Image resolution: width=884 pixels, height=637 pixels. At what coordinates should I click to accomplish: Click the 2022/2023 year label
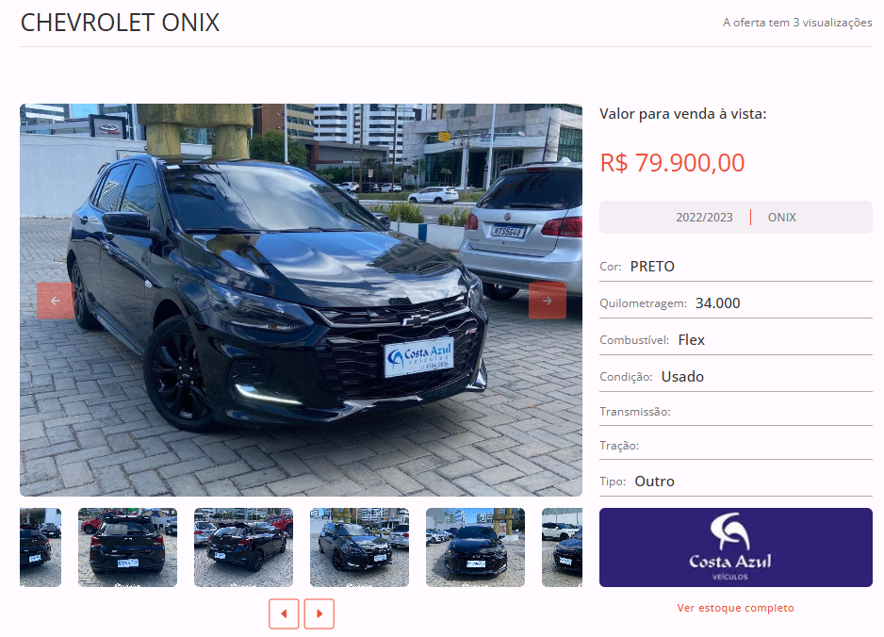tap(704, 217)
